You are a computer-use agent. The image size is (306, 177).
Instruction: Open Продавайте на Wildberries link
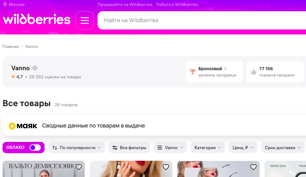point(125,4)
